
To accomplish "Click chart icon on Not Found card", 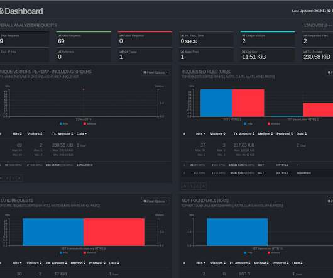I will click(121, 52).
